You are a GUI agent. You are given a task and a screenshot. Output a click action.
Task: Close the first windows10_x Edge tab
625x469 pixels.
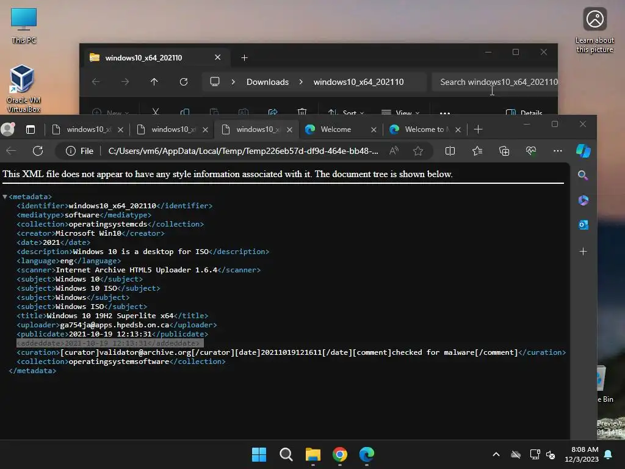pyautogui.click(x=120, y=129)
